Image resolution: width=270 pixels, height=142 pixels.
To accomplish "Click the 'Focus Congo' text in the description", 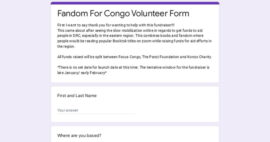I will (130, 57).
